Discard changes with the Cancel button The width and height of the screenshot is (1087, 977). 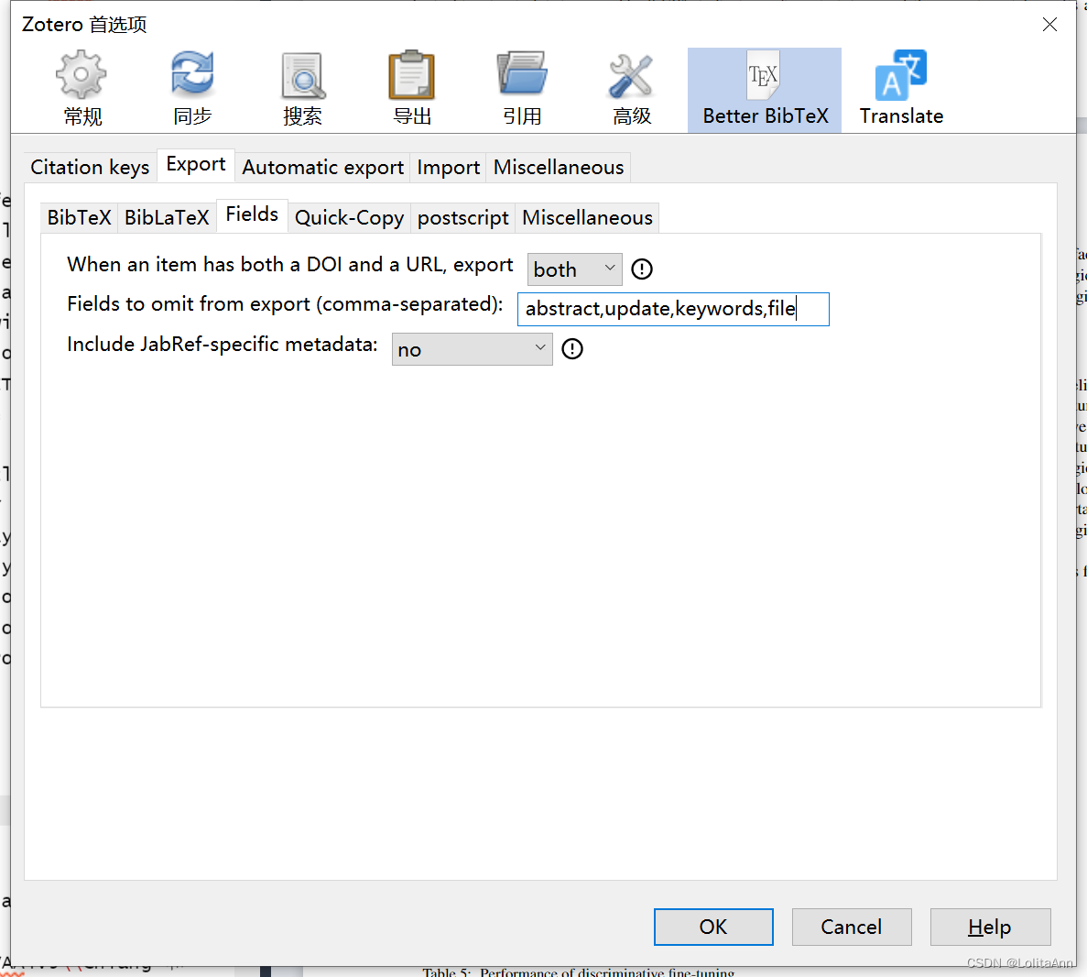click(852, 927)
